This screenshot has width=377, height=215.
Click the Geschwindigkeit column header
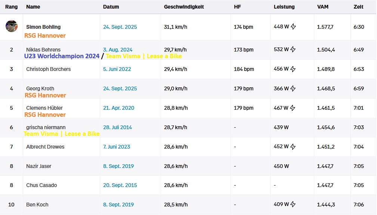pos(184,7)
